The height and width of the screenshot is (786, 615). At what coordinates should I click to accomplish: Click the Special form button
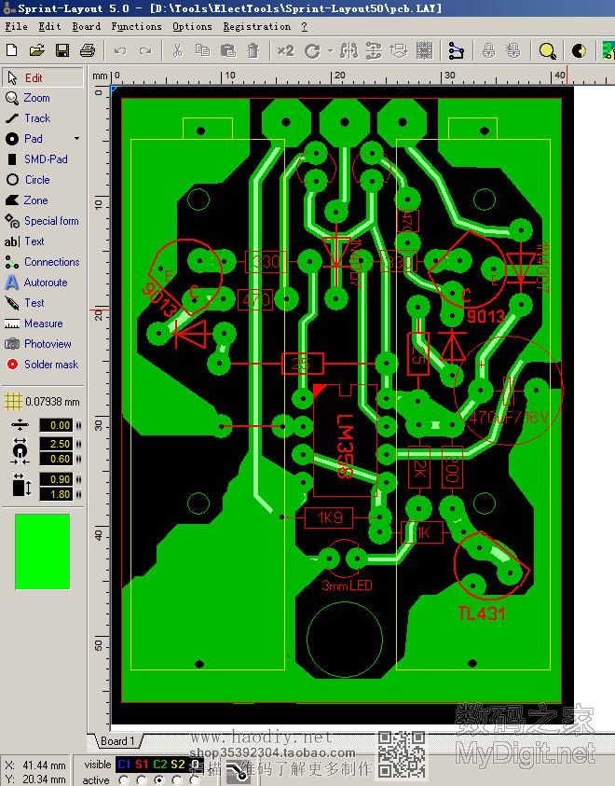point(51,221)
